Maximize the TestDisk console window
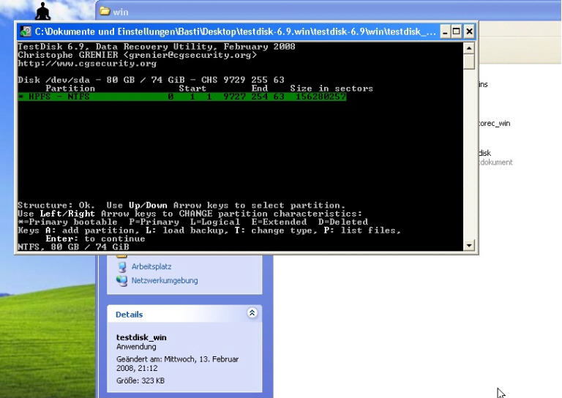Image resolution: width=562 pixels, height=398 pixels. (x=457, y=31)
